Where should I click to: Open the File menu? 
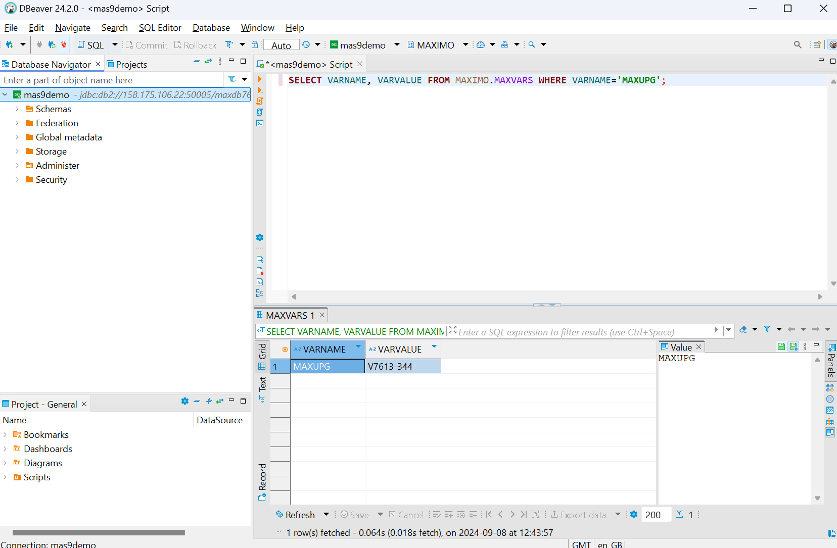pos(11,28)
